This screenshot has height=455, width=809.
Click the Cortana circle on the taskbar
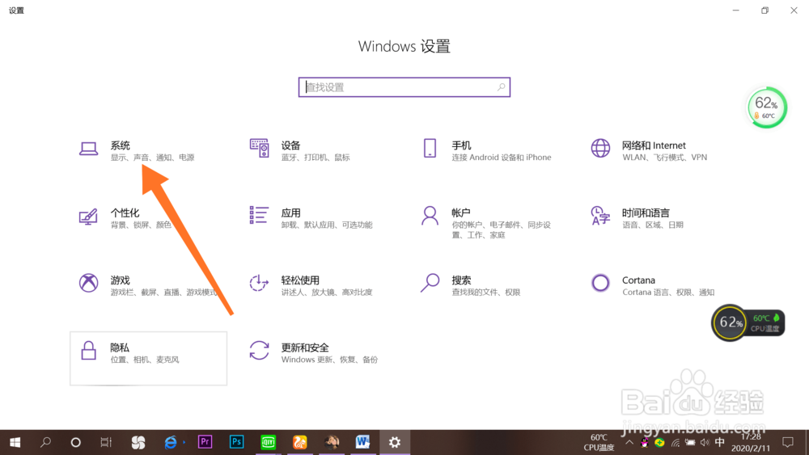[x=75, y=442]
